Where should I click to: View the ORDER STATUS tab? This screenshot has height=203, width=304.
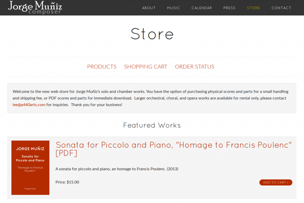tap(194, 67)
